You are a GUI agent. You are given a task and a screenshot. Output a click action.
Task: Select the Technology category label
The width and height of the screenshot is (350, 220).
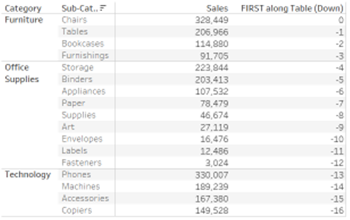click(27, 175)
